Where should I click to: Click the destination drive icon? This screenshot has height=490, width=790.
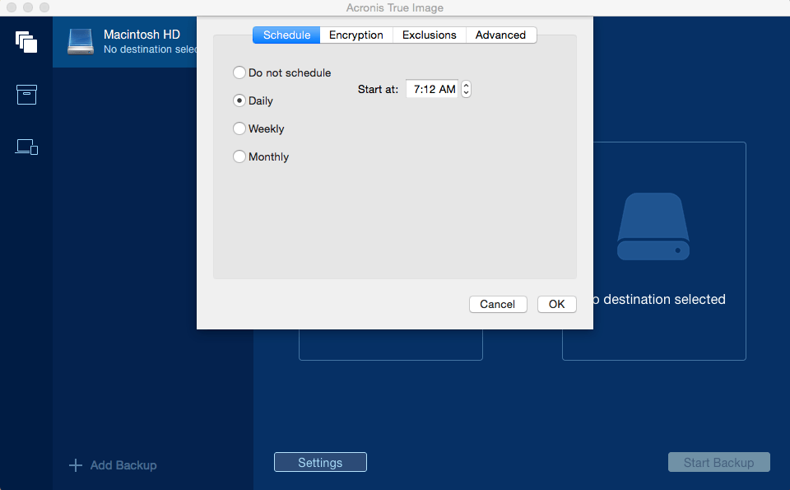pyautogui.click(x=653, y=226)
